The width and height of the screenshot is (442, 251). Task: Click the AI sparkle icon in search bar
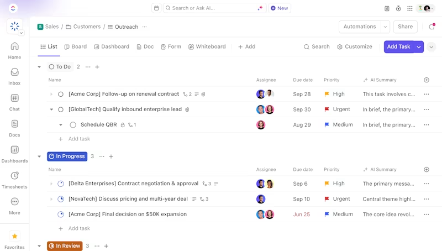[260, 8]
